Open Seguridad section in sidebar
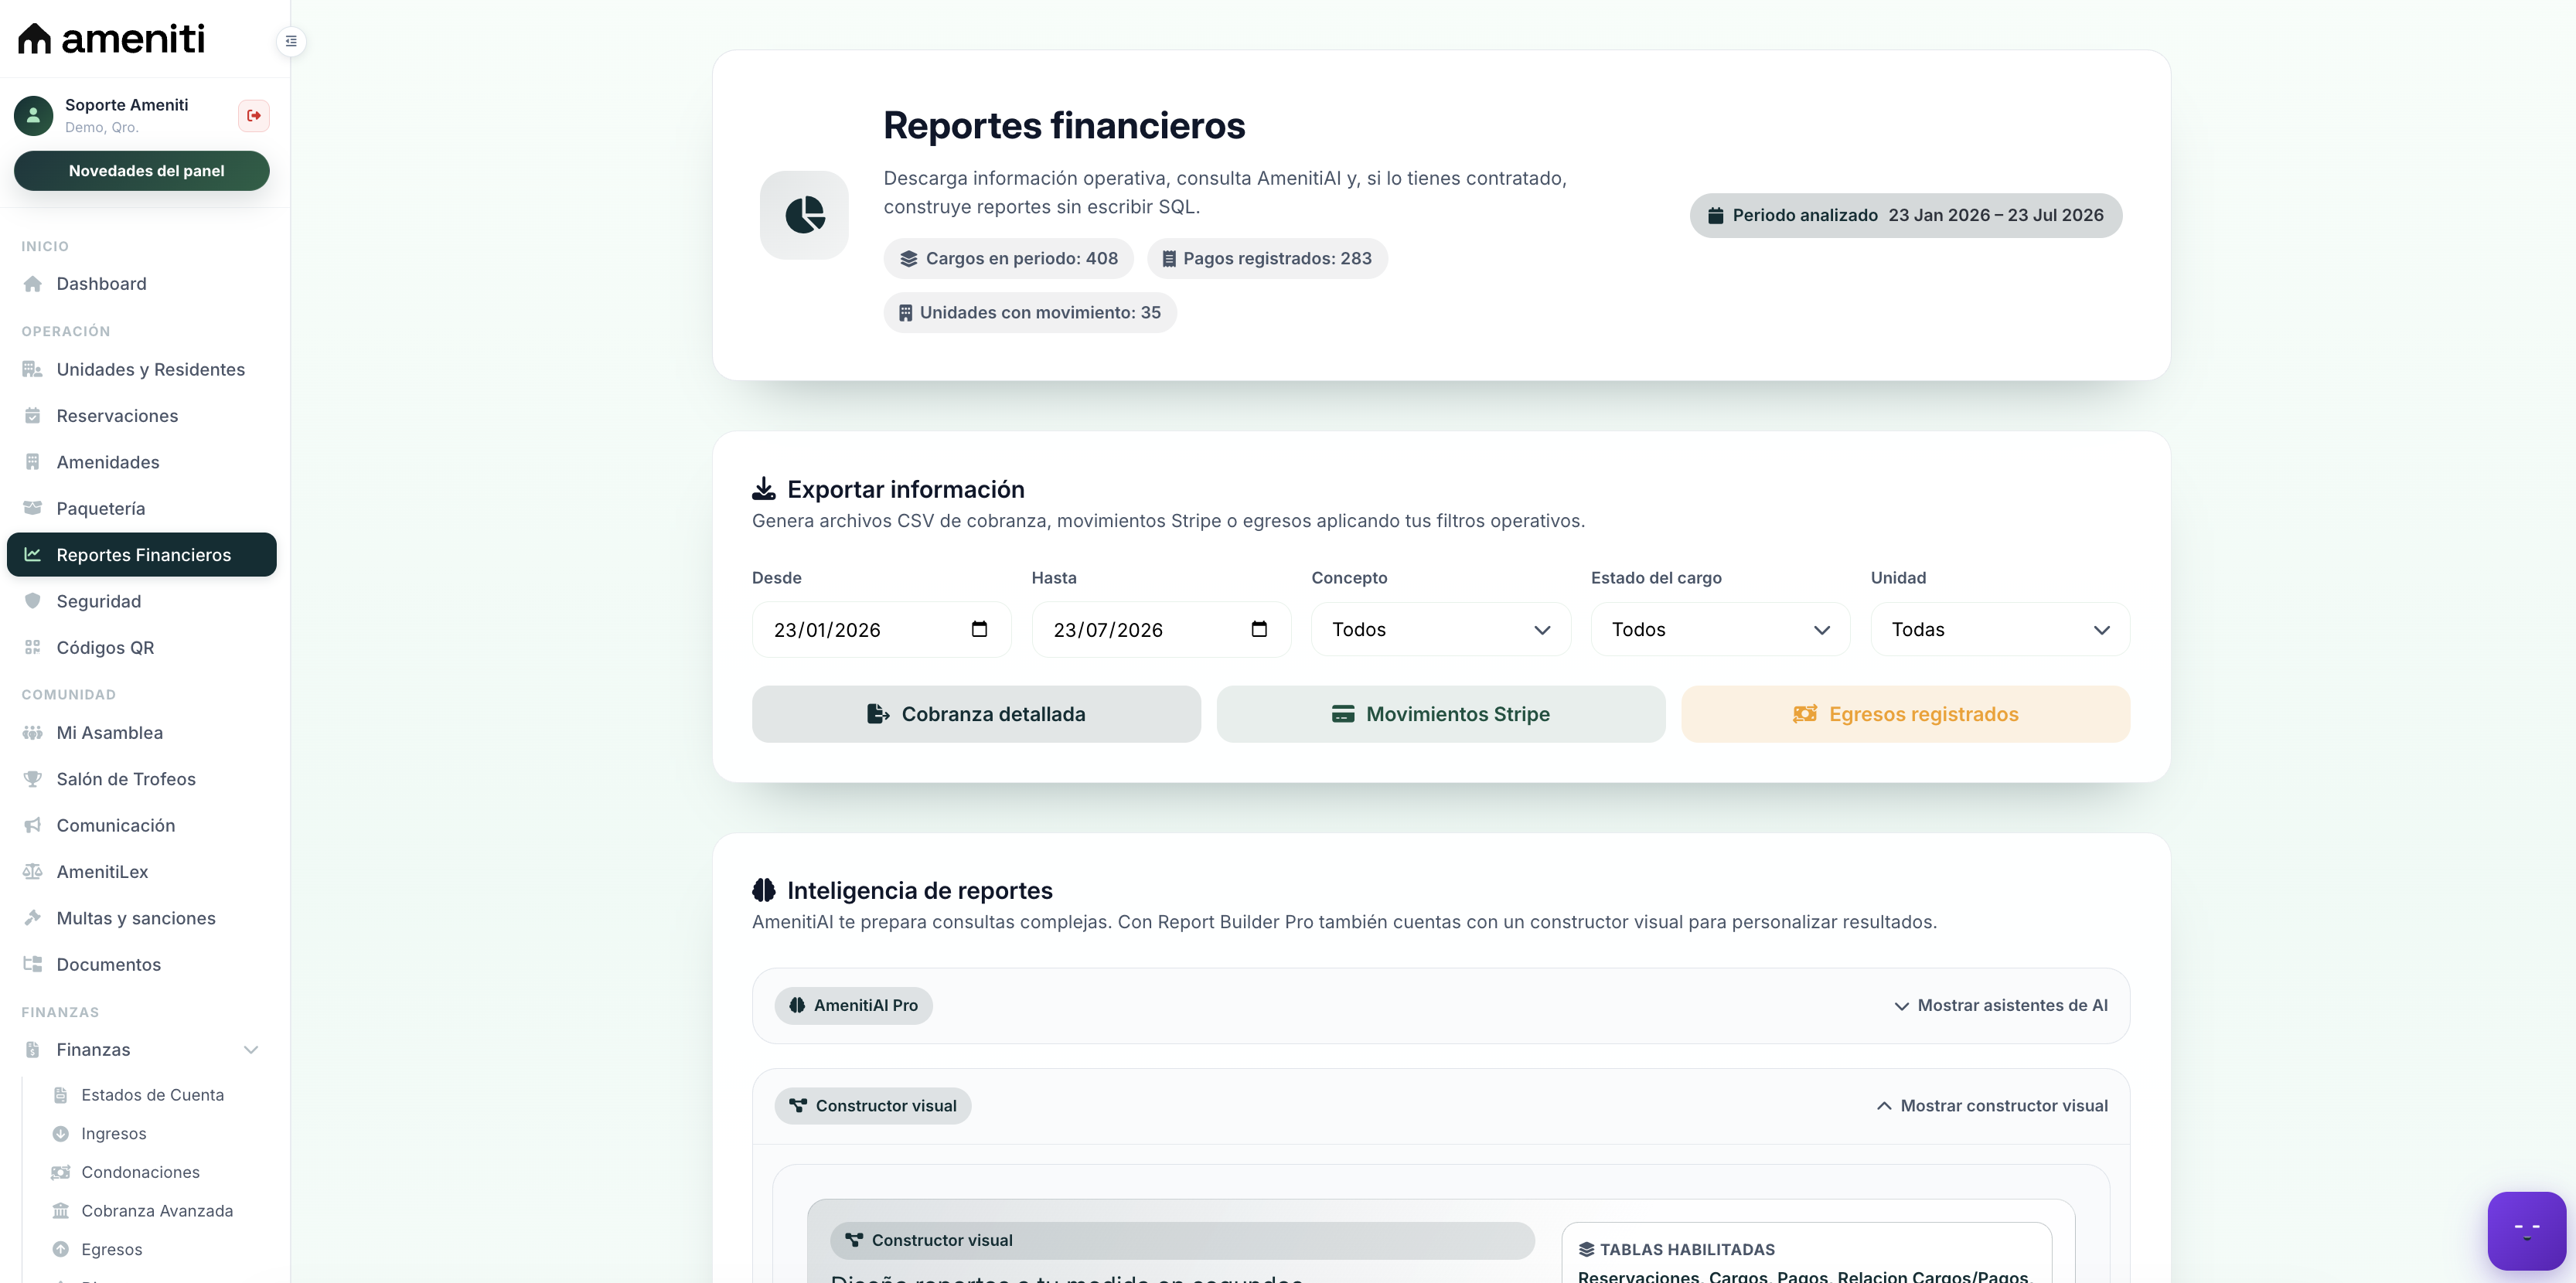This screenshot has height=1283, width=2576. click(142, 601)
